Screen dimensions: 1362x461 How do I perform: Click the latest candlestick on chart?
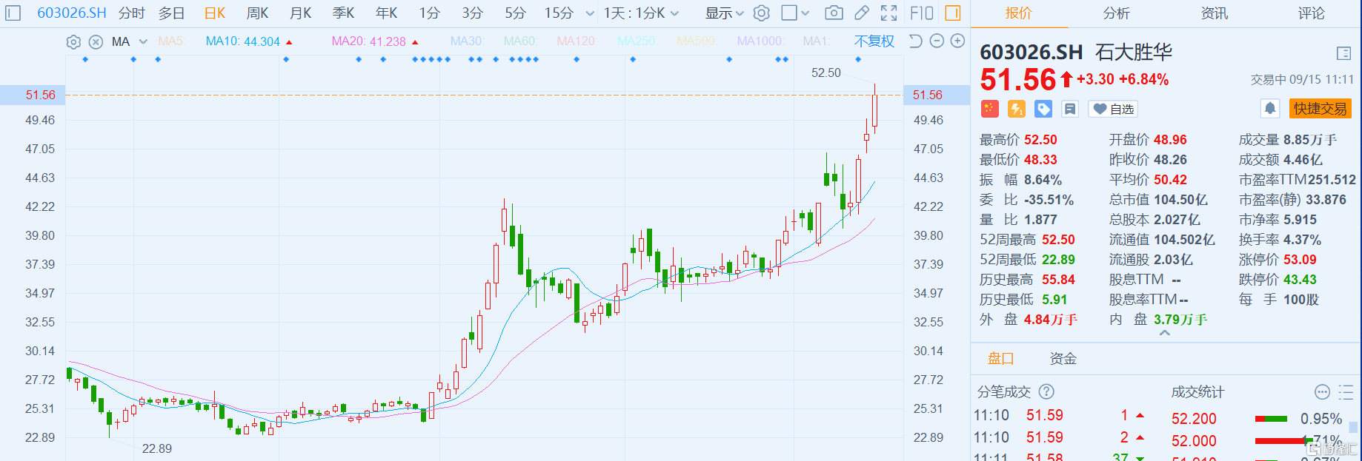pos(875,109)
